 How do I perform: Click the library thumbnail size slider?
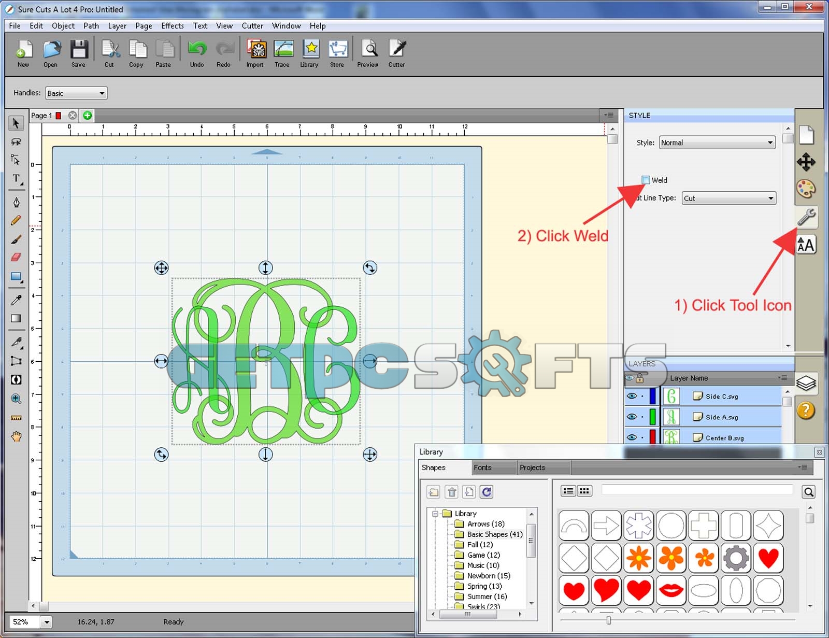coord(608,620)
